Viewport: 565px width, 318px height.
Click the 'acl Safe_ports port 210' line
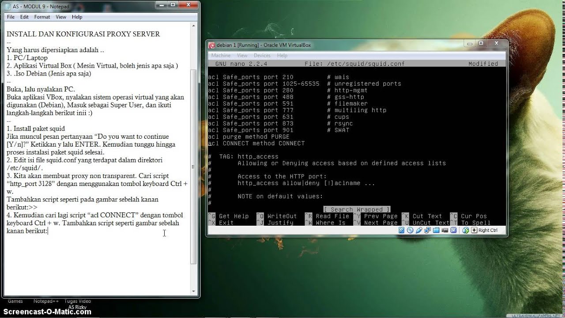[279, 77]
